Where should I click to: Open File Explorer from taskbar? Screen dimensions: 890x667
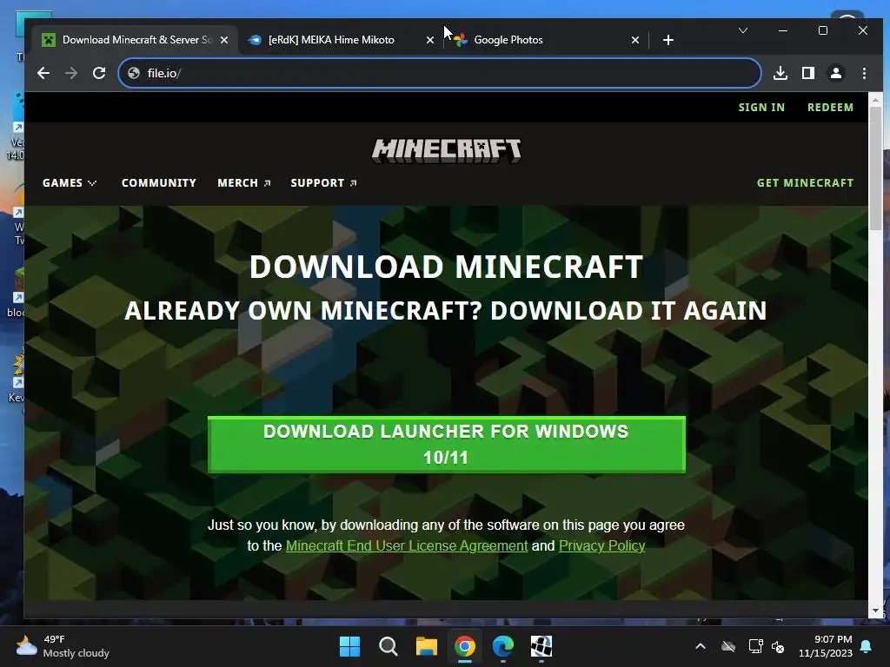(x=426, y=646)
